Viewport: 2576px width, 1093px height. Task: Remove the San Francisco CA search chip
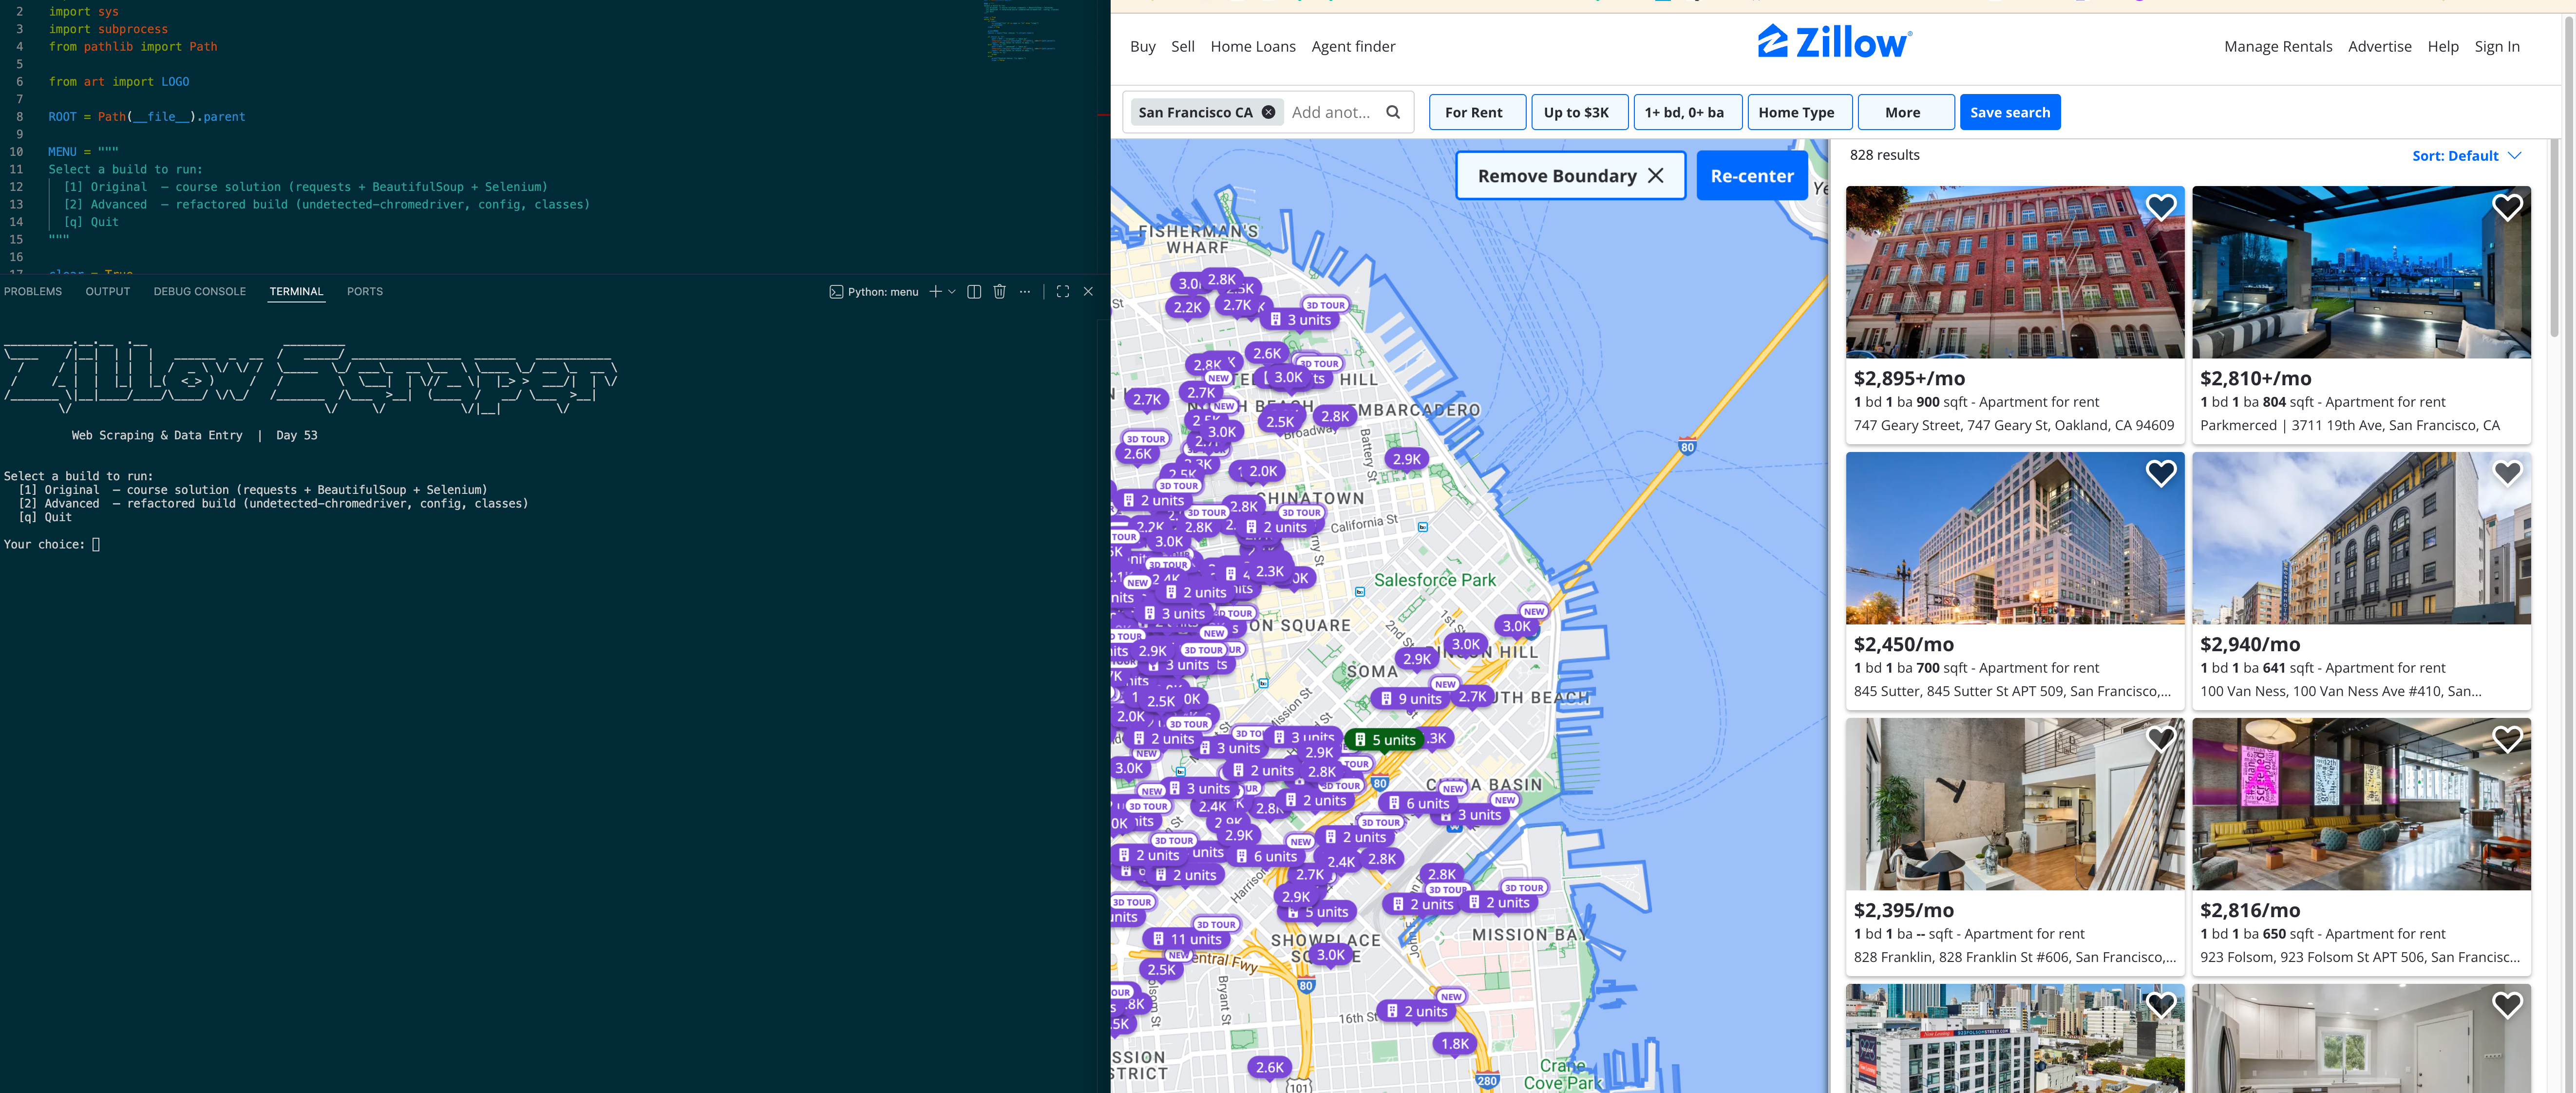tap(1268, 112)
